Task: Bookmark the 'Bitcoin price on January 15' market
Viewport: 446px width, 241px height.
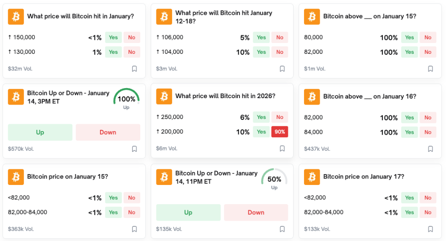Action: pos(134,229)
